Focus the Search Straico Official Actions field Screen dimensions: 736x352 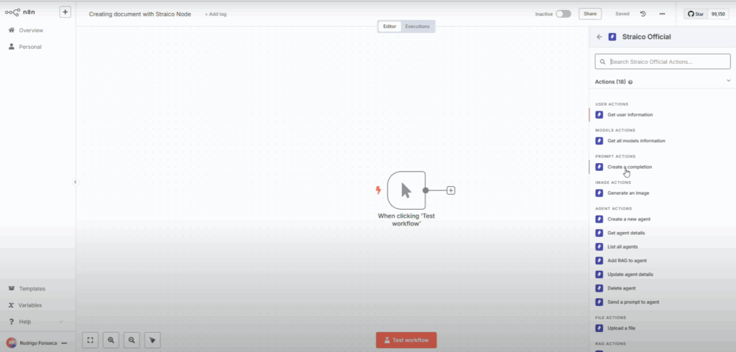tap(663, 62)
